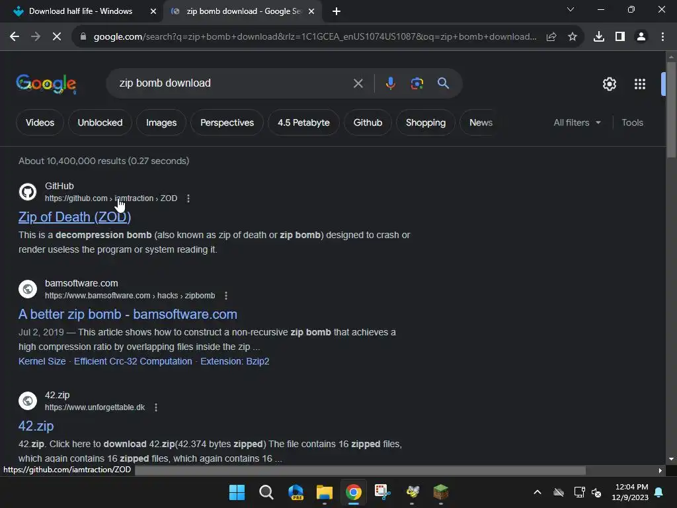Open the tab search chevron

point(571,9)
